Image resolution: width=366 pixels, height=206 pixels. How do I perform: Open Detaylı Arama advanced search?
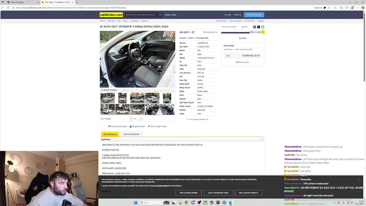[x=170, y=15]
